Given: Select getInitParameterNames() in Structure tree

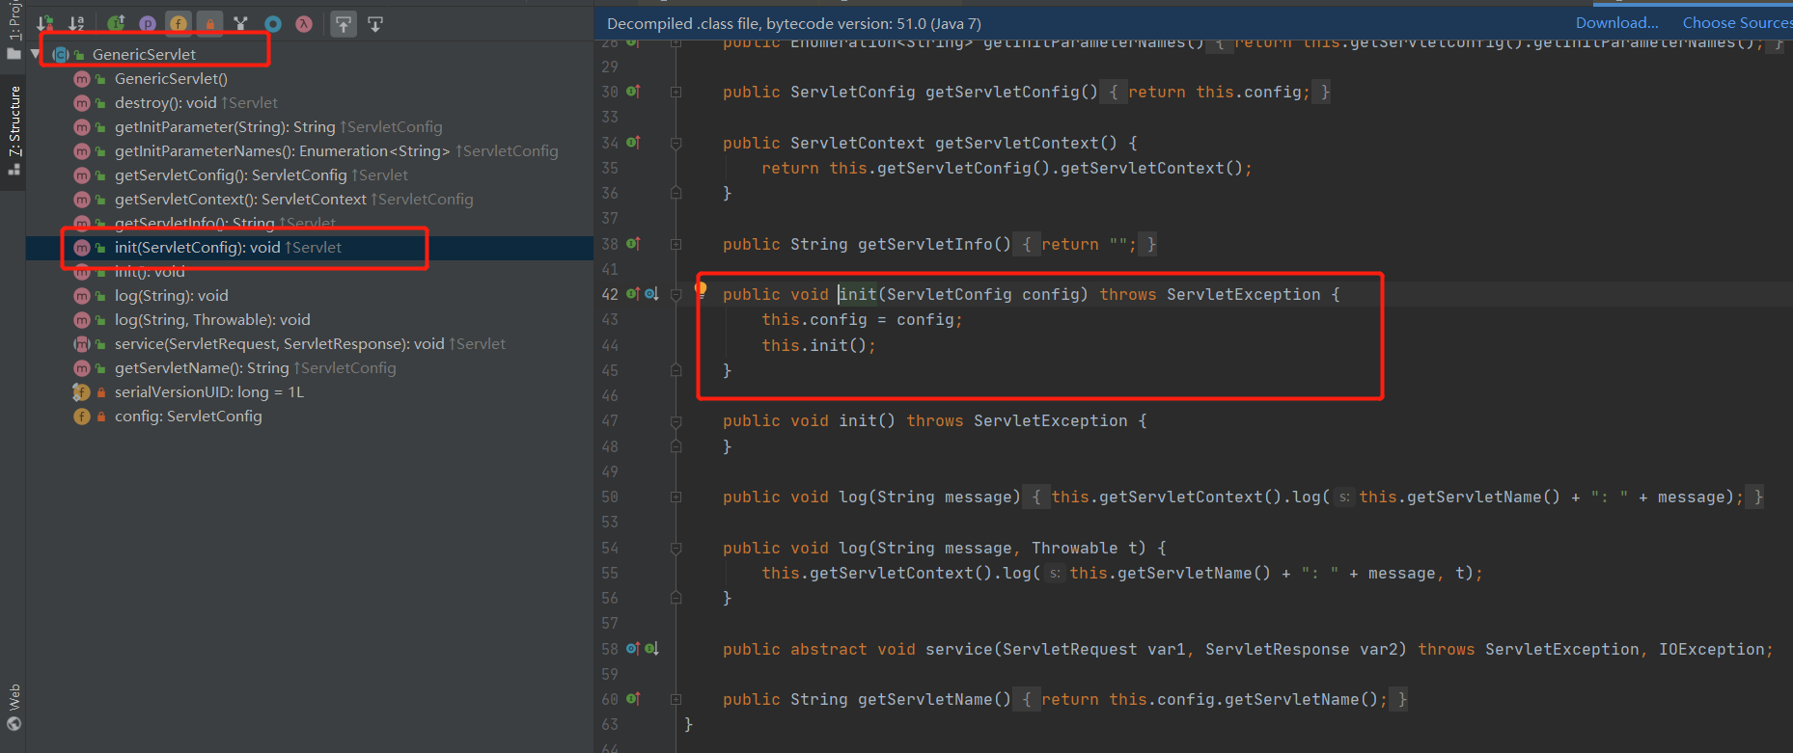Looking at the screenshot, I should point(336,151).
